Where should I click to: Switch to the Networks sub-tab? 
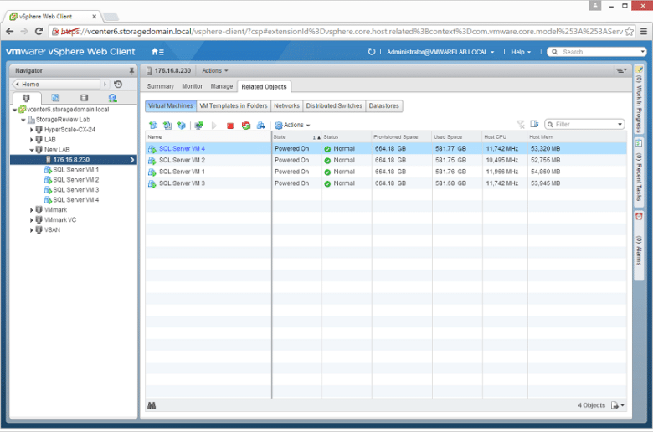coord(286,105)
